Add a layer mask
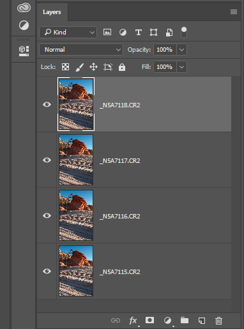This screenshot has width=244, height=329. pos(149,320)
